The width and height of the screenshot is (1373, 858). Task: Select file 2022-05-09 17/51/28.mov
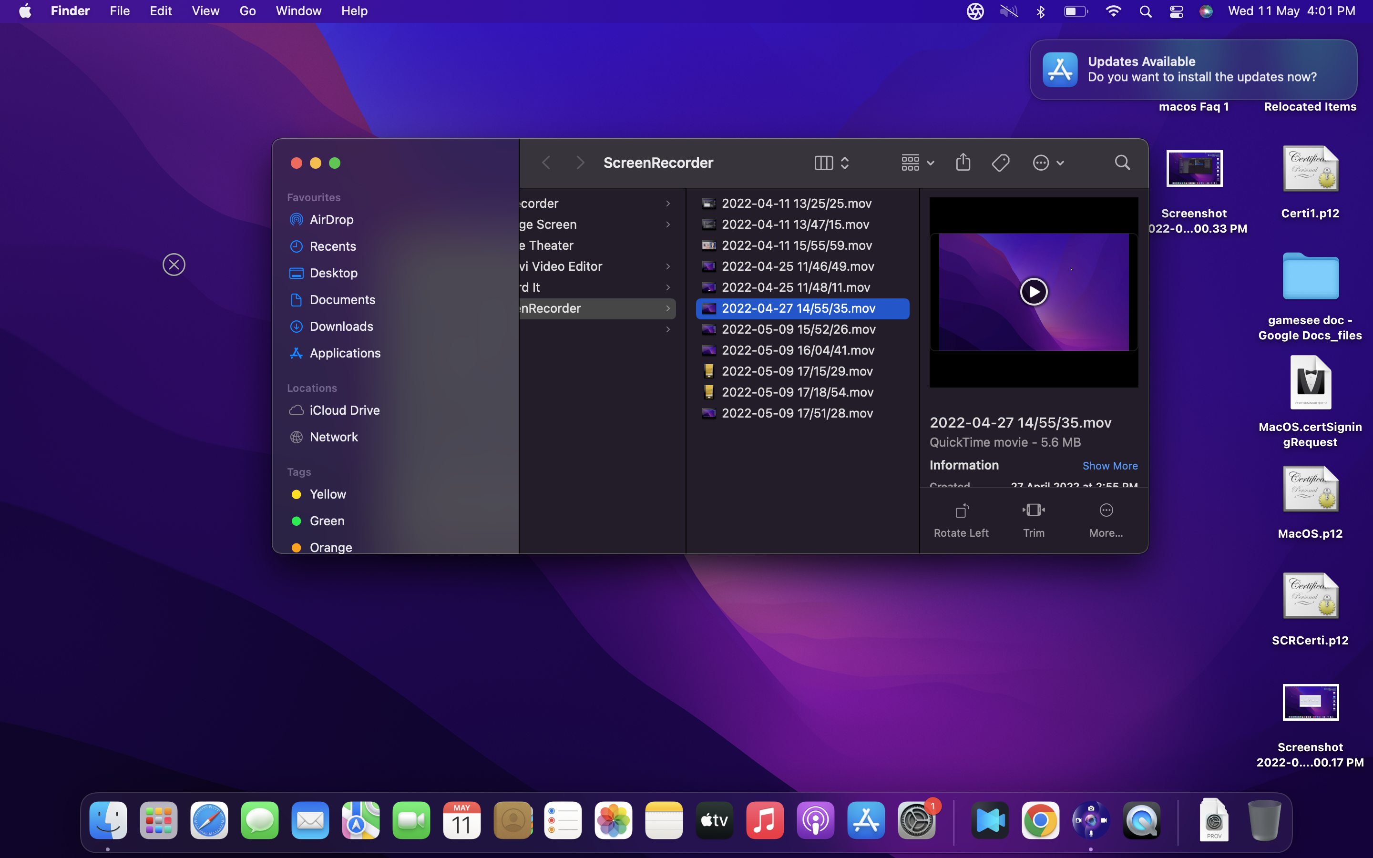tap(797, 412)
